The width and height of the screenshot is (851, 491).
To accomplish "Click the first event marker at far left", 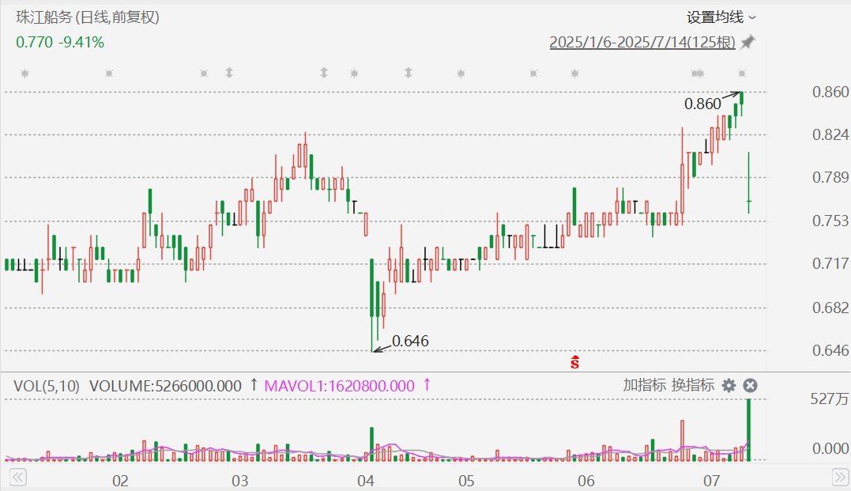I will pyautogui.click(x=24, y=74).
